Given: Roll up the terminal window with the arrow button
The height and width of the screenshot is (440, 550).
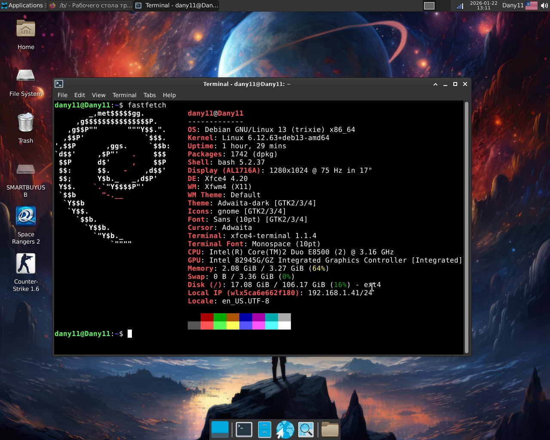Looking at the screenshot, I should (x=435, y=84).
